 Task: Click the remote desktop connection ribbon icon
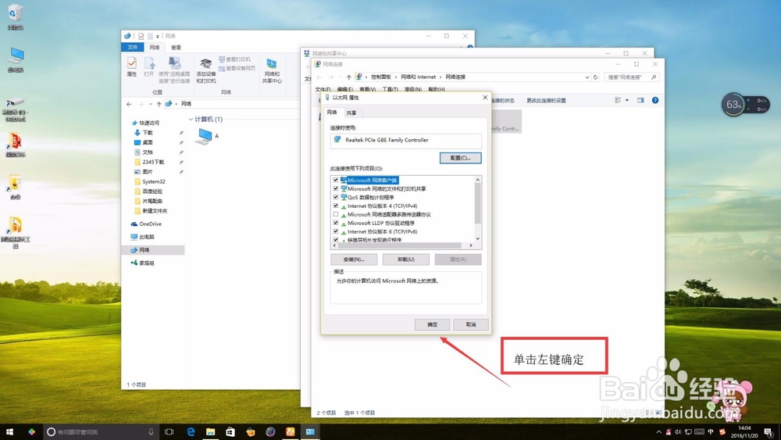174,70
